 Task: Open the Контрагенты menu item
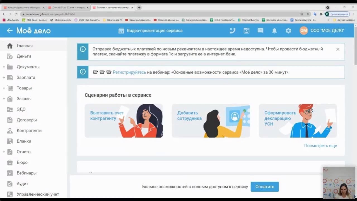click(x=33, y=131)
